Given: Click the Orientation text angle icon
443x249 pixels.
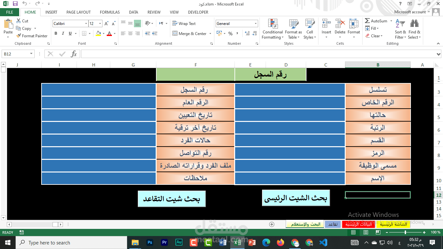Looking at the screenshot, I should pyautogui.click(x=148, y=23).
